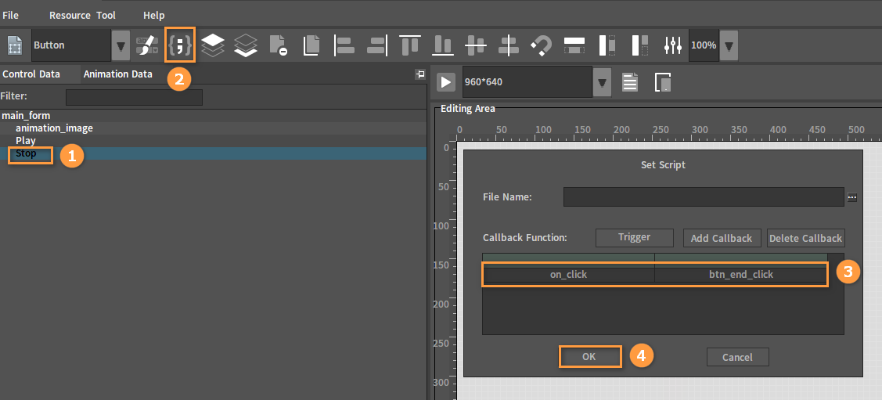Image resolution: width=882 pixels, height=400 pixels.
Task: Open the script editor curly-braces icon
Action: coord(180,45)
